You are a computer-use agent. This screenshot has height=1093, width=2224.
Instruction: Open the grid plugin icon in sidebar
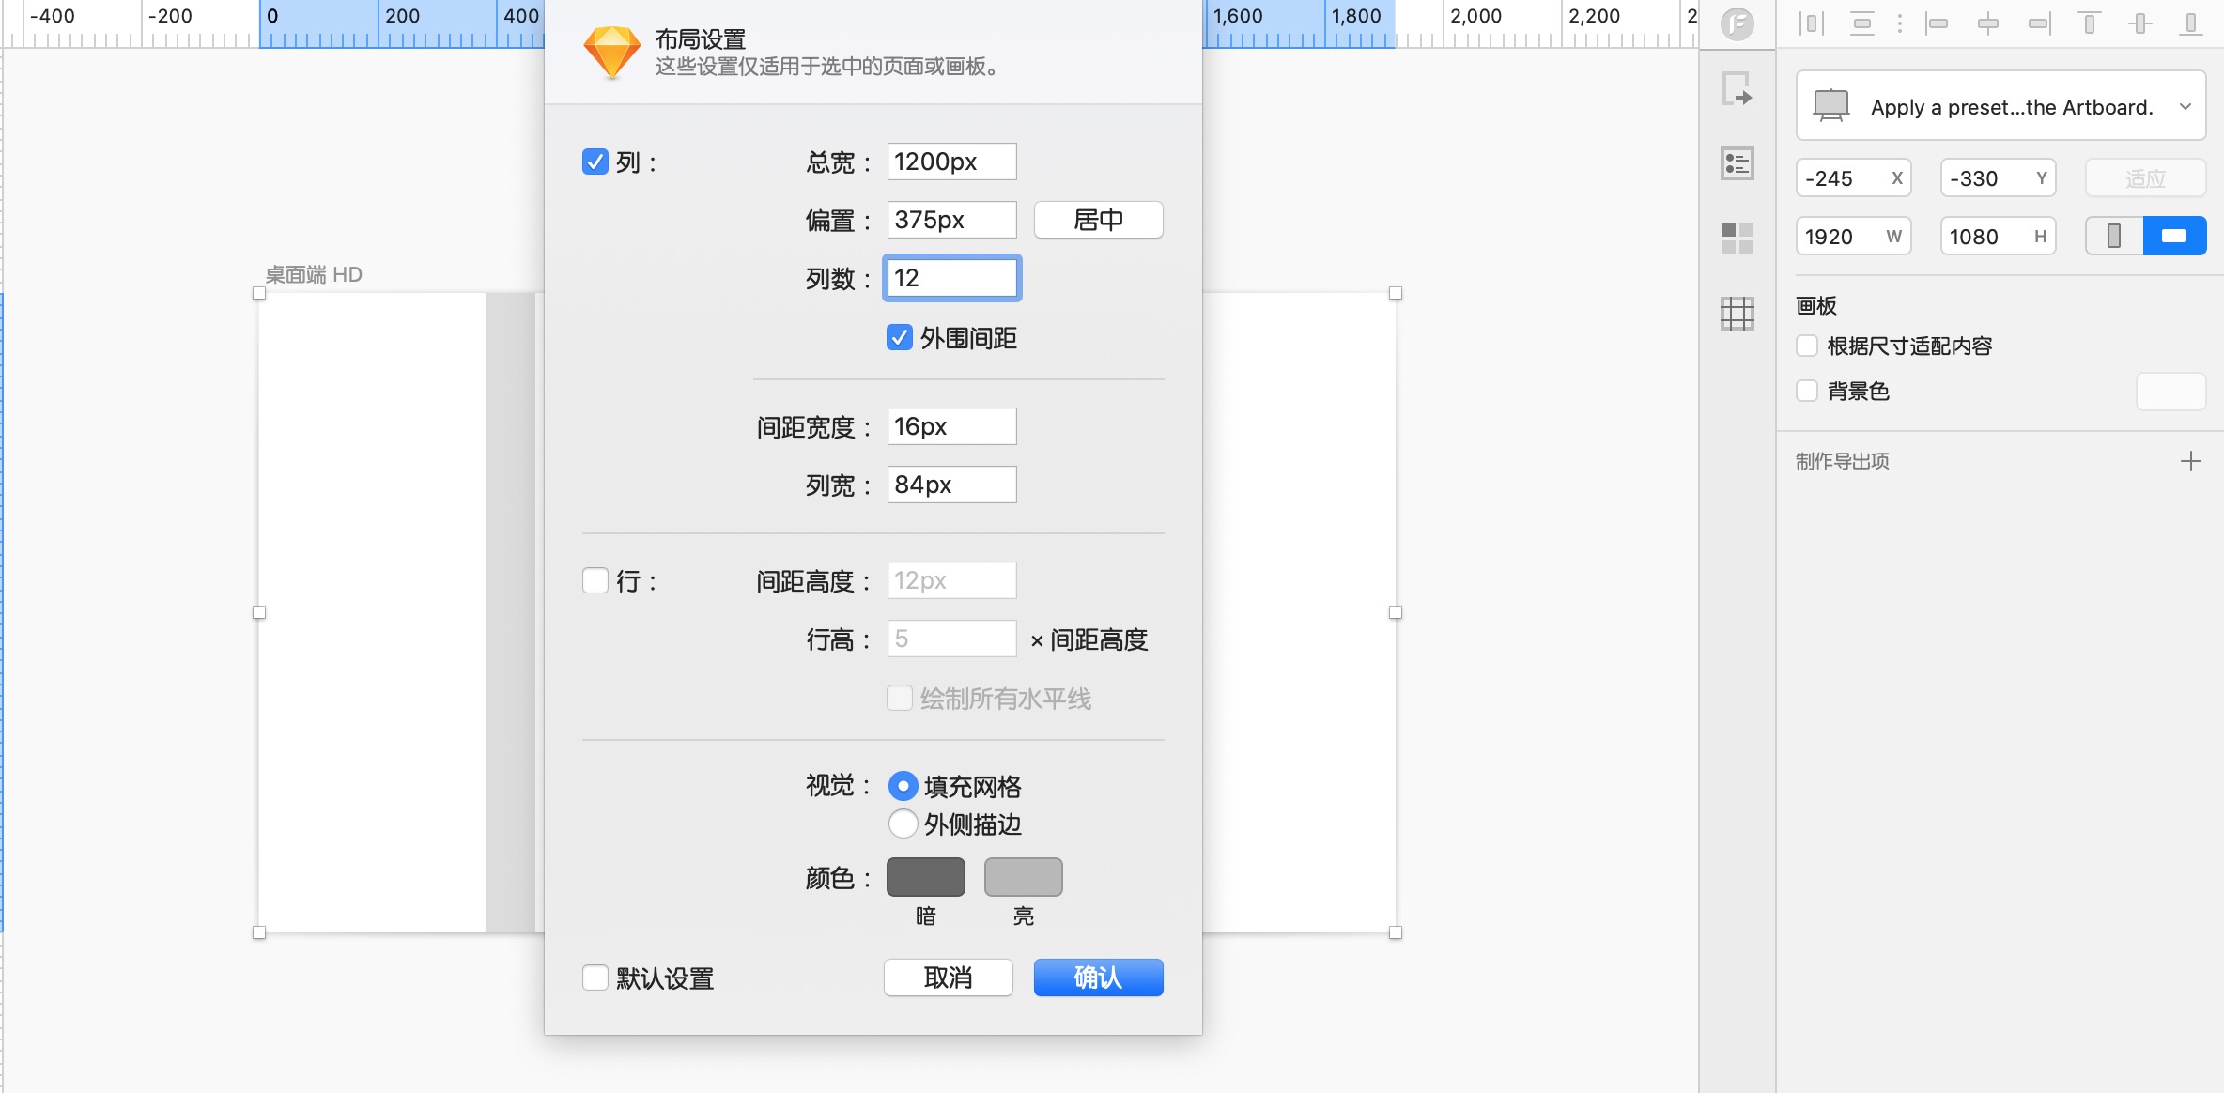pos(1737,313)
